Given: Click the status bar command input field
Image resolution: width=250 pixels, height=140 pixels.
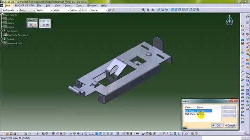Looking at the screenshot, I should [x=221, y=138].
